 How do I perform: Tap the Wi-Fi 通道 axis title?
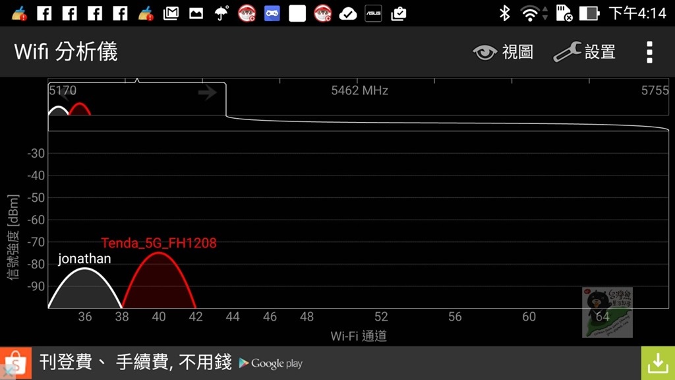point(359,336)
